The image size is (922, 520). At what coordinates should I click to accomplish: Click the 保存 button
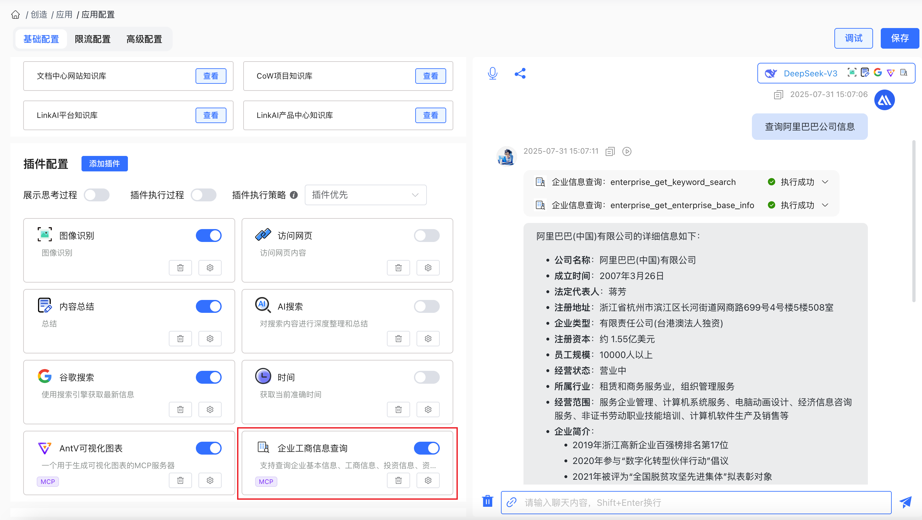[x=900, y=38]
